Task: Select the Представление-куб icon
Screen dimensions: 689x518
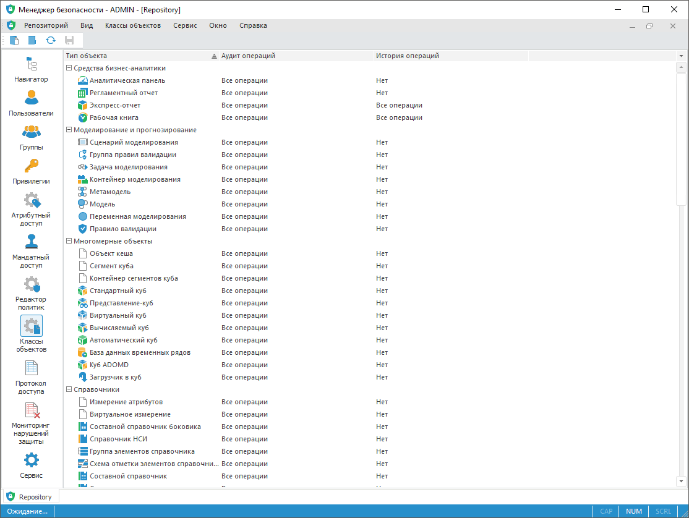Action: pyautogui.click(x=83, y=303)
